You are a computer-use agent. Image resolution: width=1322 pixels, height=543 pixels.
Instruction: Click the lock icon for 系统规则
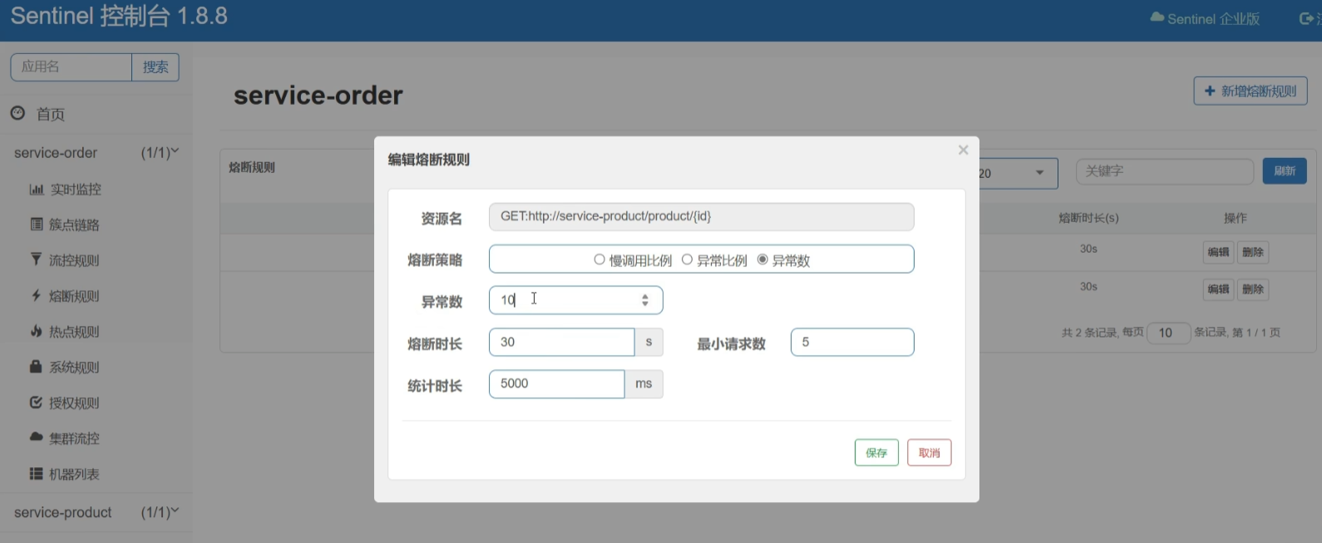click(36, 366)
